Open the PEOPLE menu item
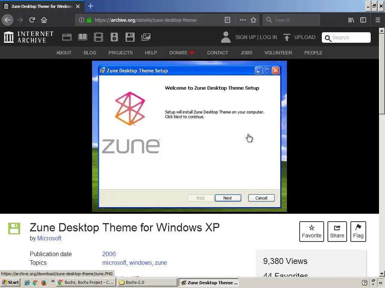Image resolution: width=385 pixels, height=288 pixels. pyautogui.click(x=313, y=52)
